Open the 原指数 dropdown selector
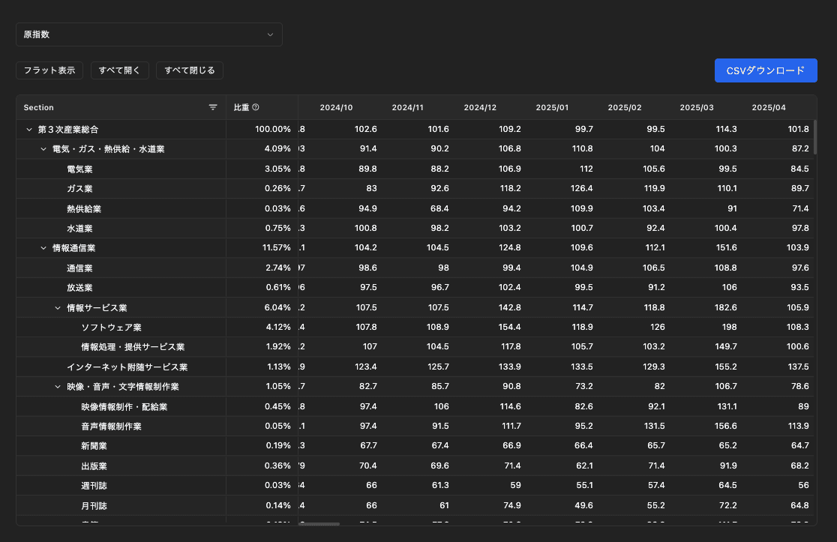 click(x=149, y=34)
